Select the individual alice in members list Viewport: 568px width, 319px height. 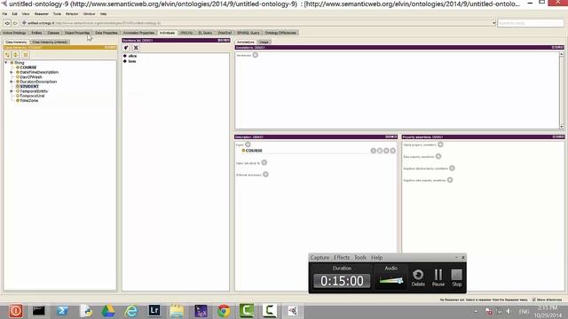click(x=132, y=56)
